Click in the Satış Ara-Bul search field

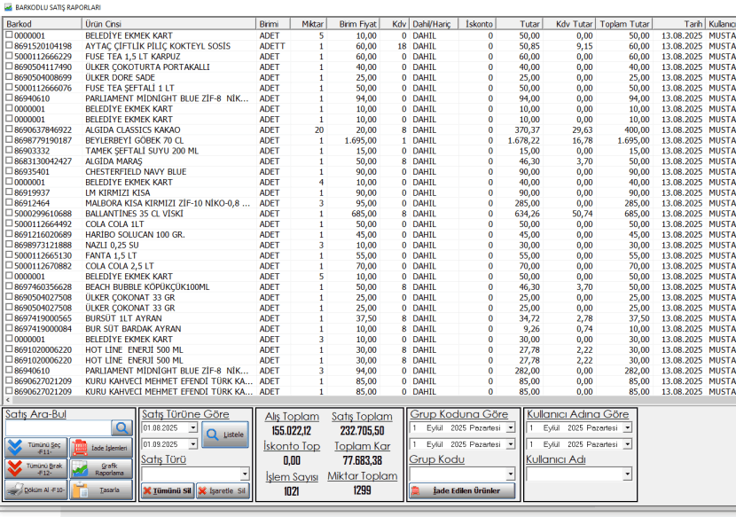(x=59, y=427)
